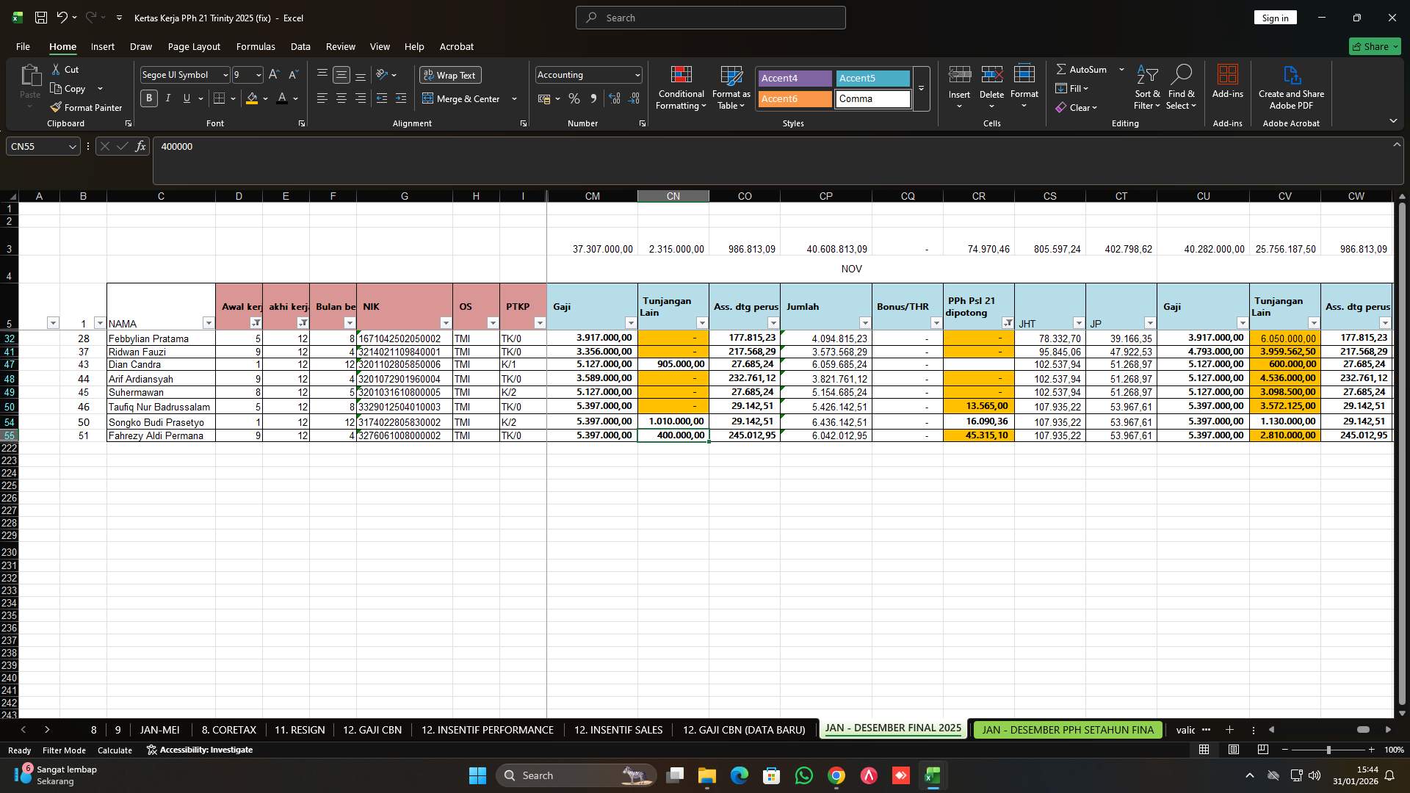Open the 8. CORETAX sheet tab
This screenshot has width=1410, height=793.
point(228,729)
